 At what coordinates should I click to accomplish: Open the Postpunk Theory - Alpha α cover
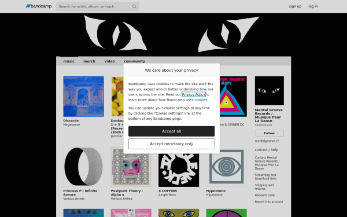(131, 167)
